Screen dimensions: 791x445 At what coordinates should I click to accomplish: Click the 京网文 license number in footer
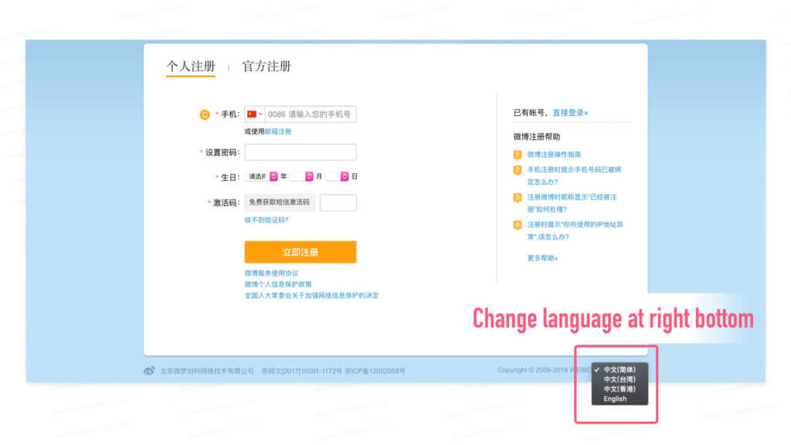(302, 372)
